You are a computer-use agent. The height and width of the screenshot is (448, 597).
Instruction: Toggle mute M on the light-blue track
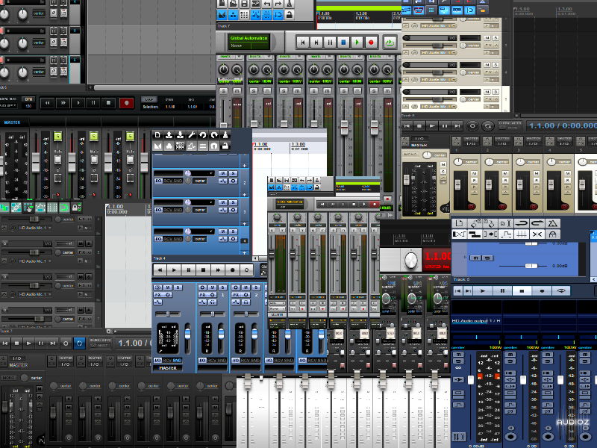point(475,256)
